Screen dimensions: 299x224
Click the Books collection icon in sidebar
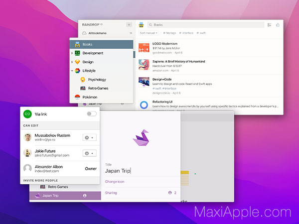77,44
